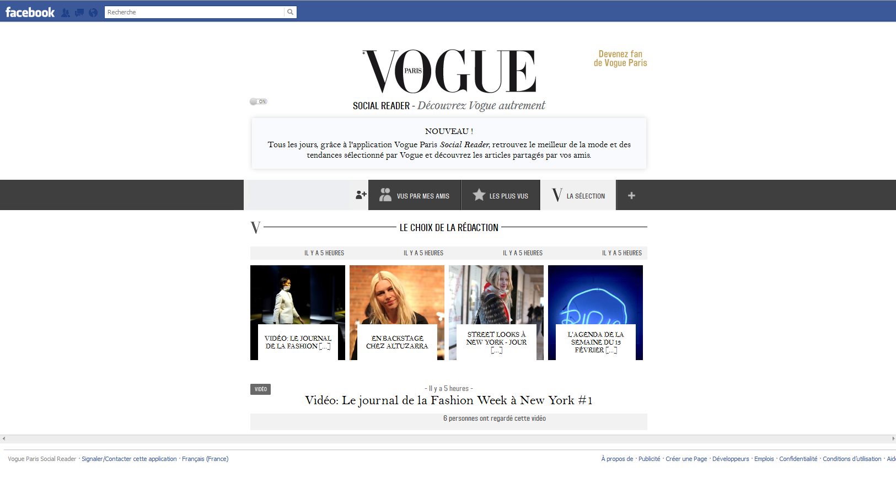The image size is (896, 477).
Task: Open En backstage chez Altuzarra thumbnail
Action: tap(397, 313)
